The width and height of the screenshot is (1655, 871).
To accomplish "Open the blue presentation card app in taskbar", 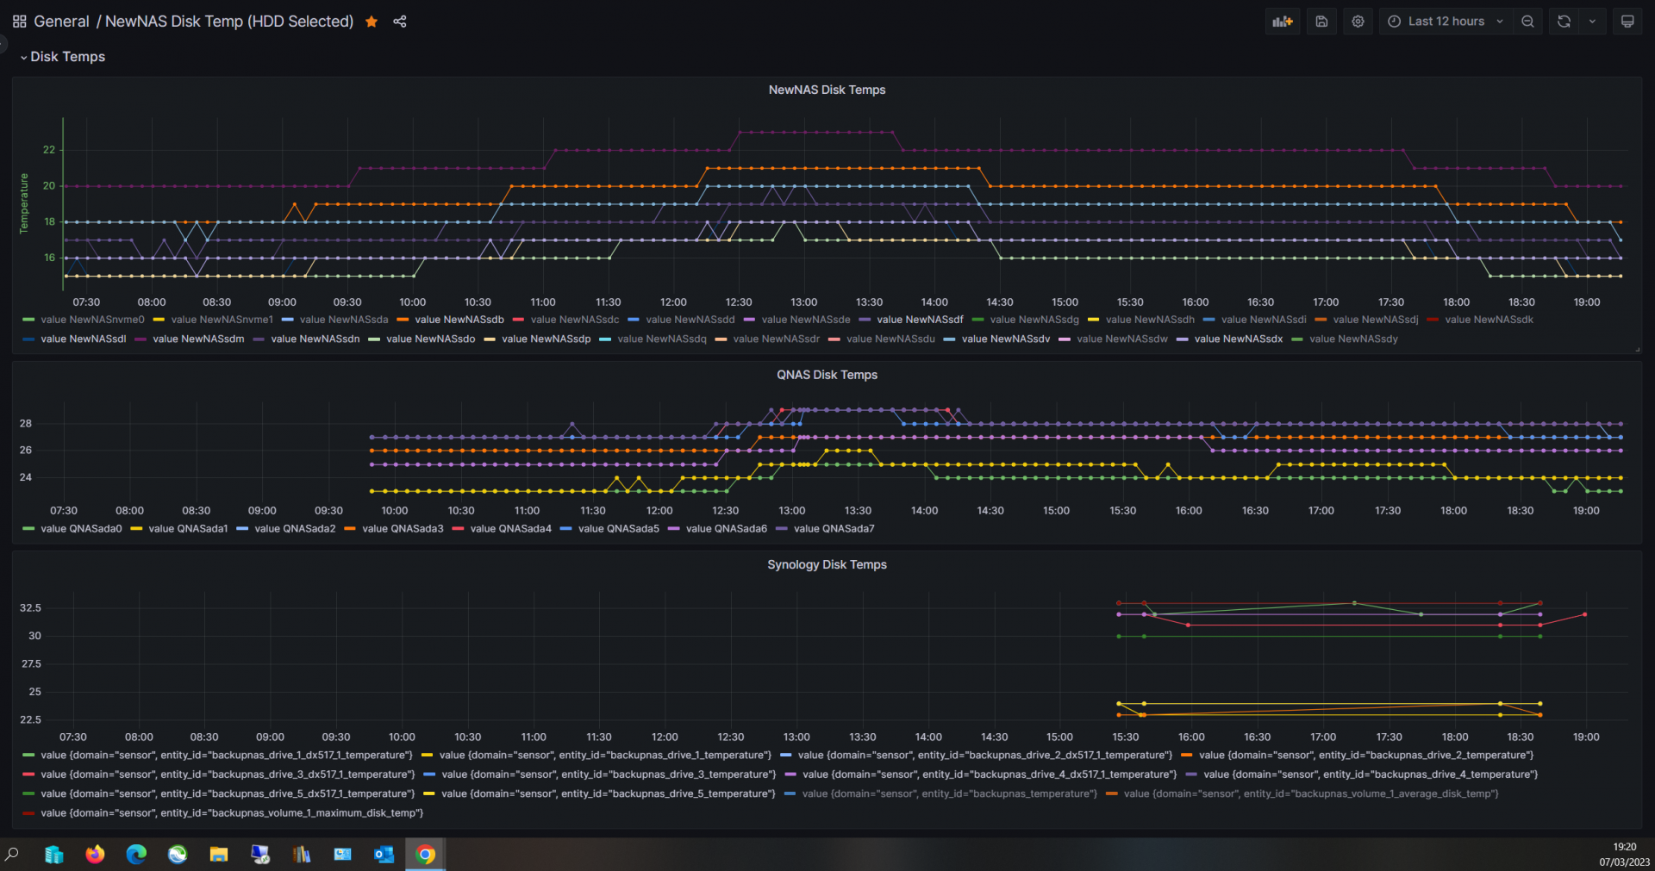I will pyautogui.click(x=342, y=855).
